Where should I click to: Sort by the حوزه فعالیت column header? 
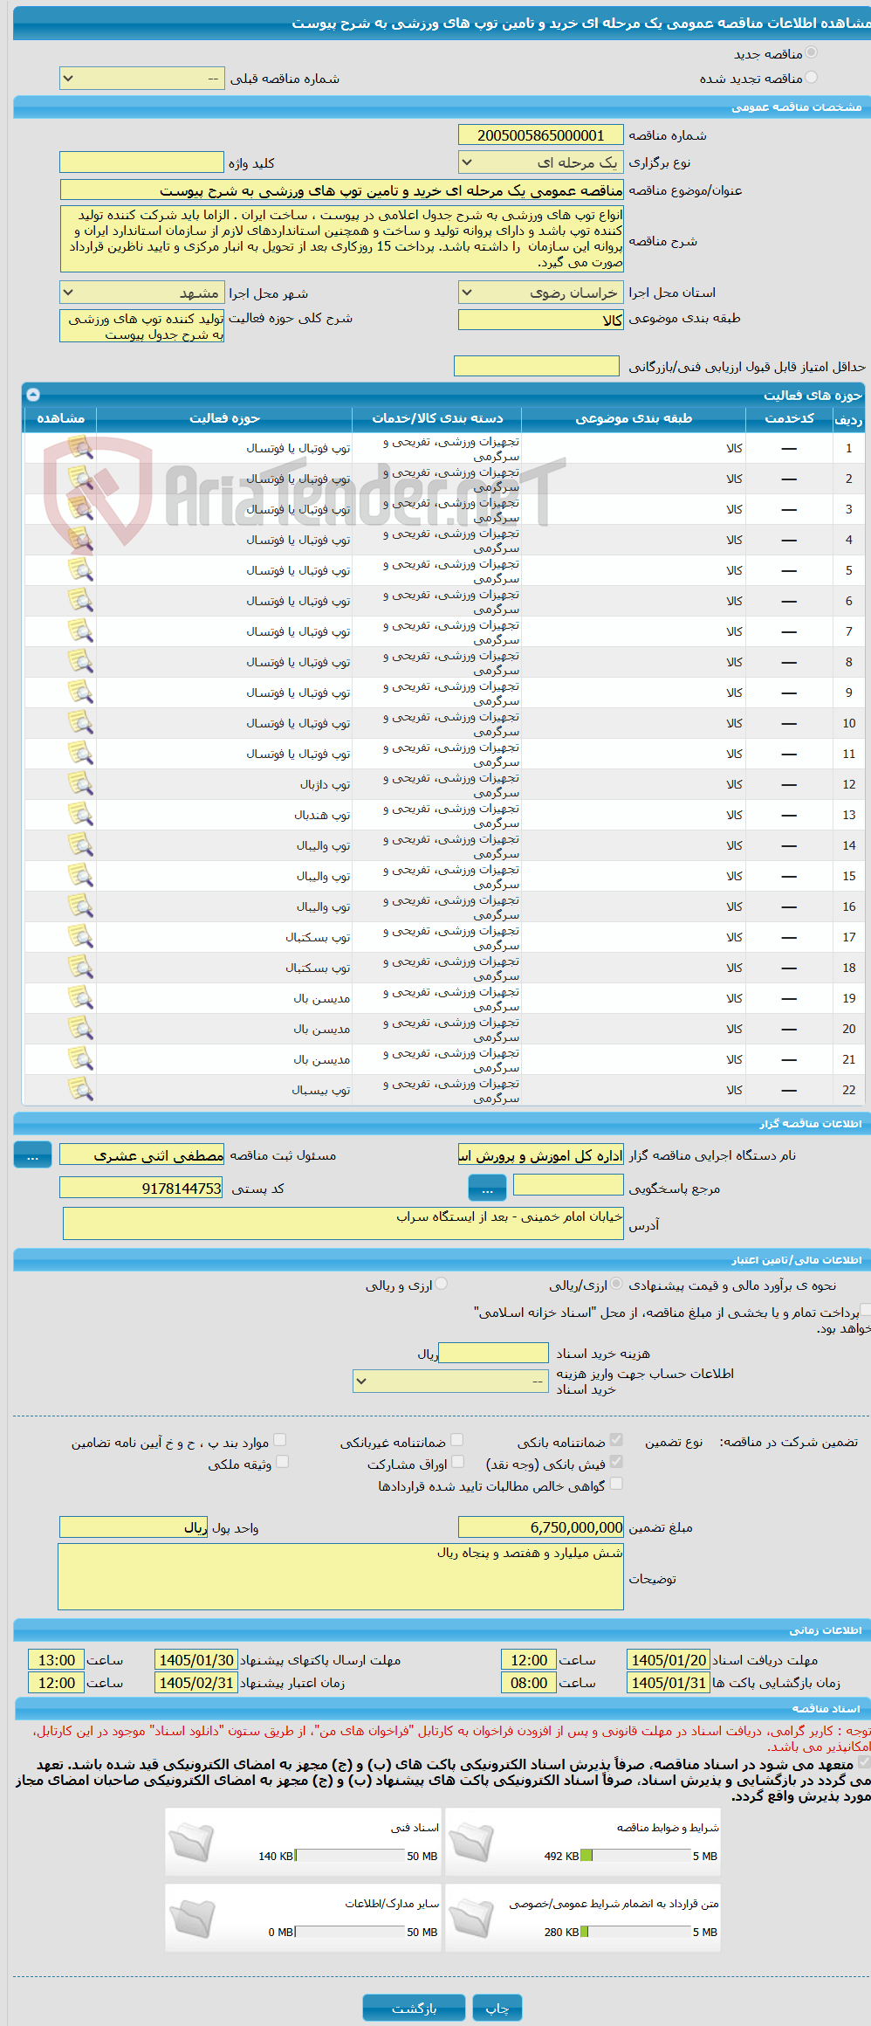coord(224,418)
